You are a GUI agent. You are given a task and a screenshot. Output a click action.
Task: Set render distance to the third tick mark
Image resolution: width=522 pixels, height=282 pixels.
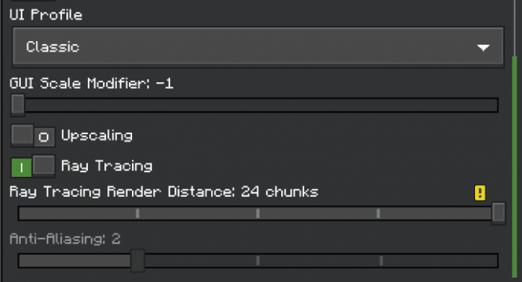point(378,213)
